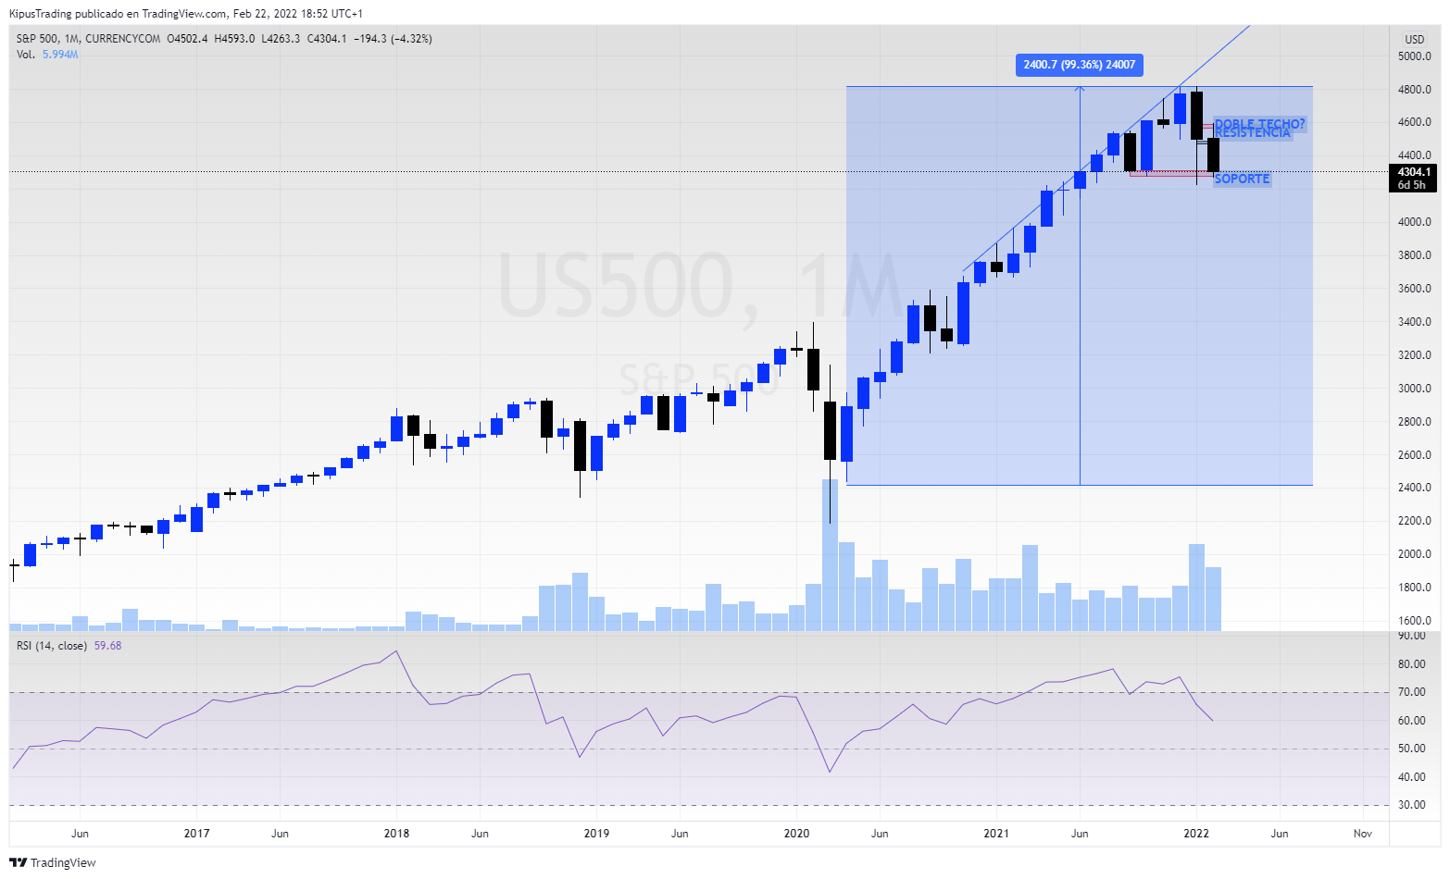Click the 2019 label on the time axis
1450x879 pixels.
point(596,834)
